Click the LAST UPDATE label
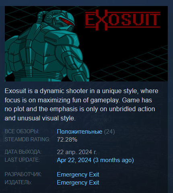173x193 pixels. coord(22,160)
